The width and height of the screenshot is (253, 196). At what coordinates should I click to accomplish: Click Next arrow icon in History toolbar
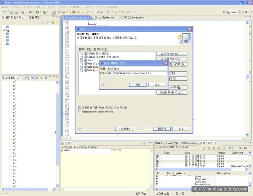[241, 148]
